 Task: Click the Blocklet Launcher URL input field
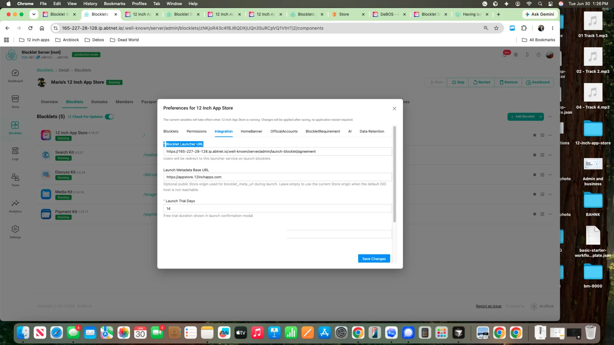277,151
